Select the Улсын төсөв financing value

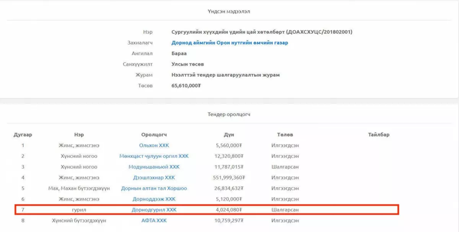click(188, 64)
